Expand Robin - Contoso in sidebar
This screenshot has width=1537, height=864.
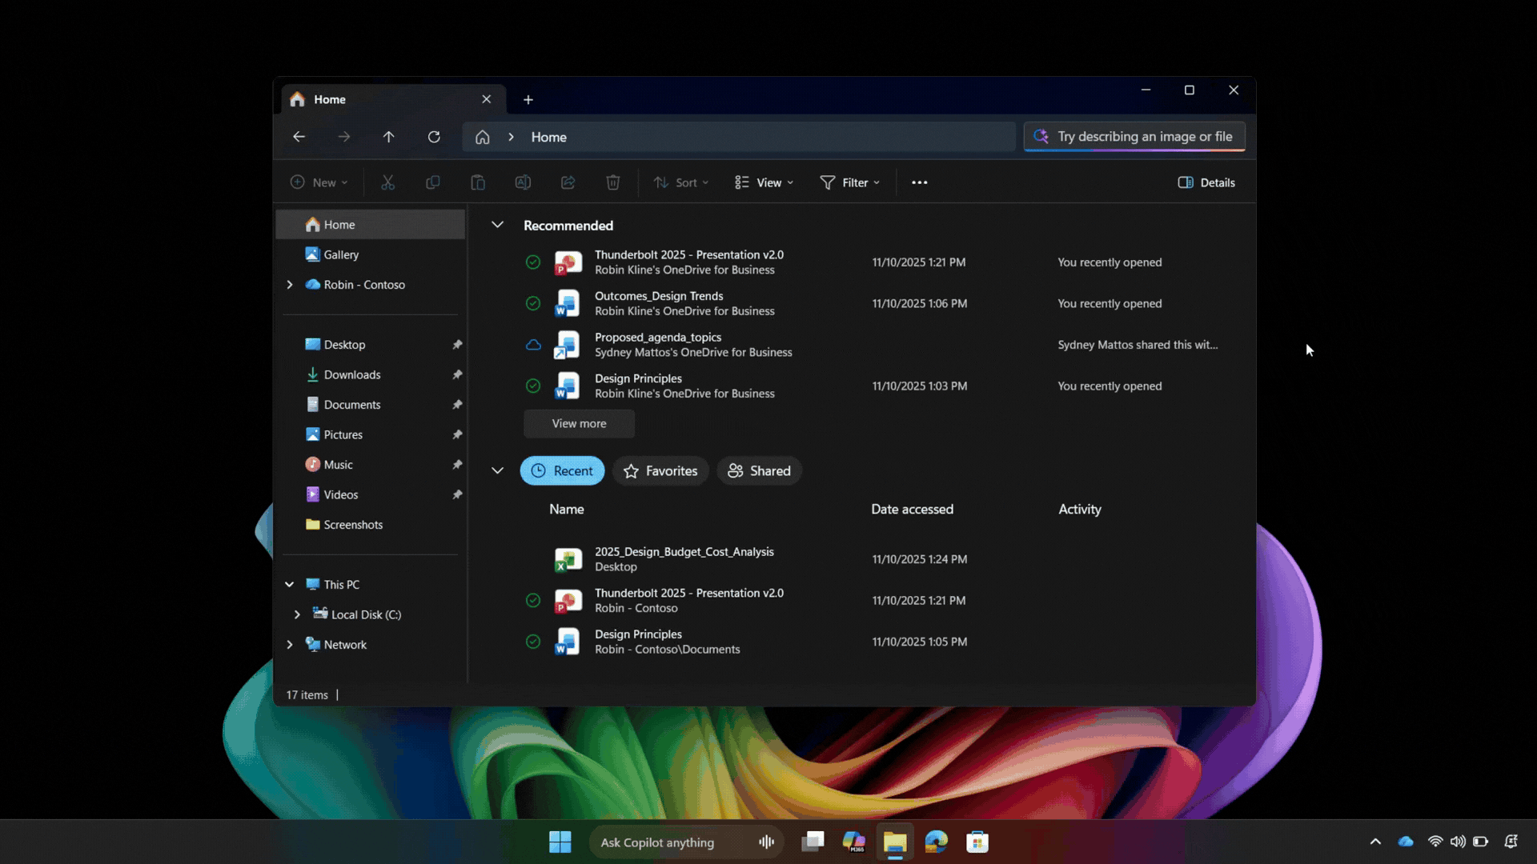pyautogui.click(x=290, y=285)
